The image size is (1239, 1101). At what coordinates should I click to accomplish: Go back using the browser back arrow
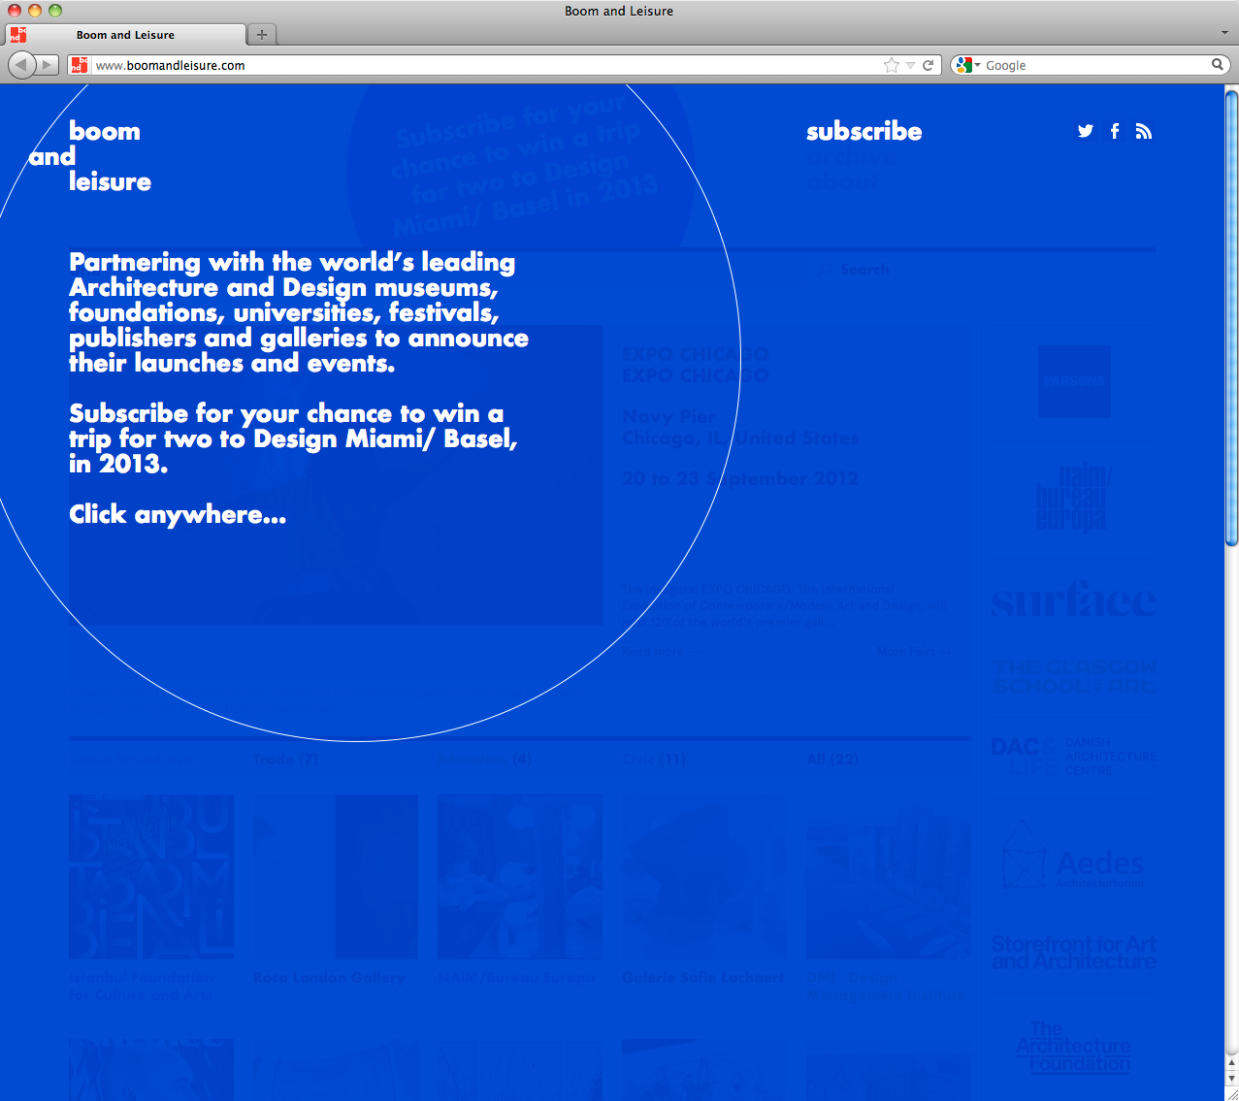[21, 65]
